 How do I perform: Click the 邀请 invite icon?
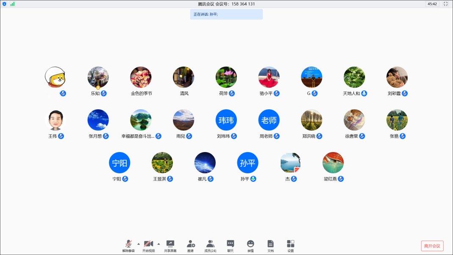pos(190,245)
